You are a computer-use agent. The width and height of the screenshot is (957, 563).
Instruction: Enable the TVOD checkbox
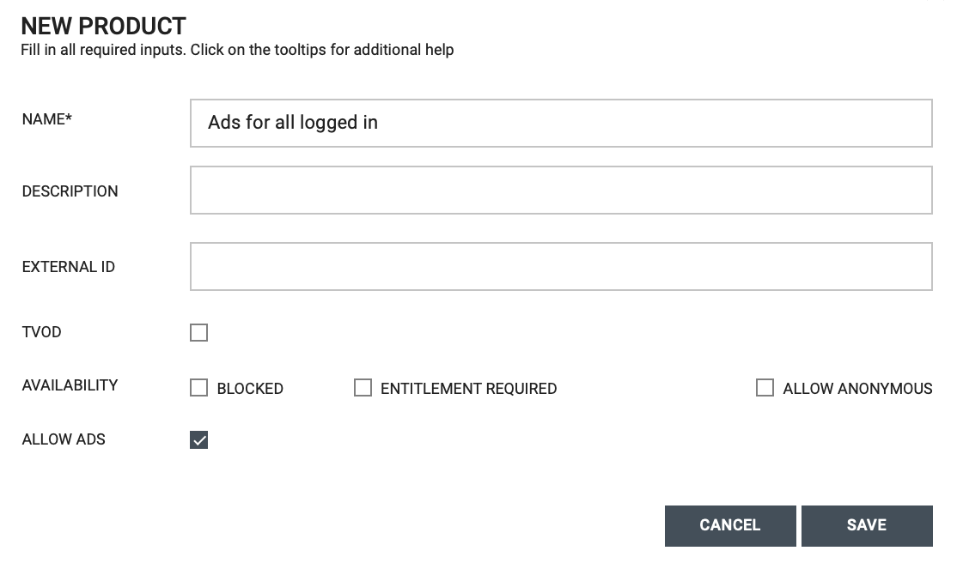pos(199,332)
